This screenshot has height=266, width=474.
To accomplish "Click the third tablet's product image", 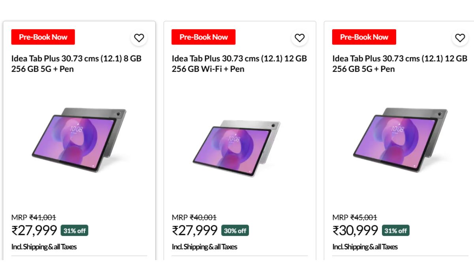I will point(400,142).
